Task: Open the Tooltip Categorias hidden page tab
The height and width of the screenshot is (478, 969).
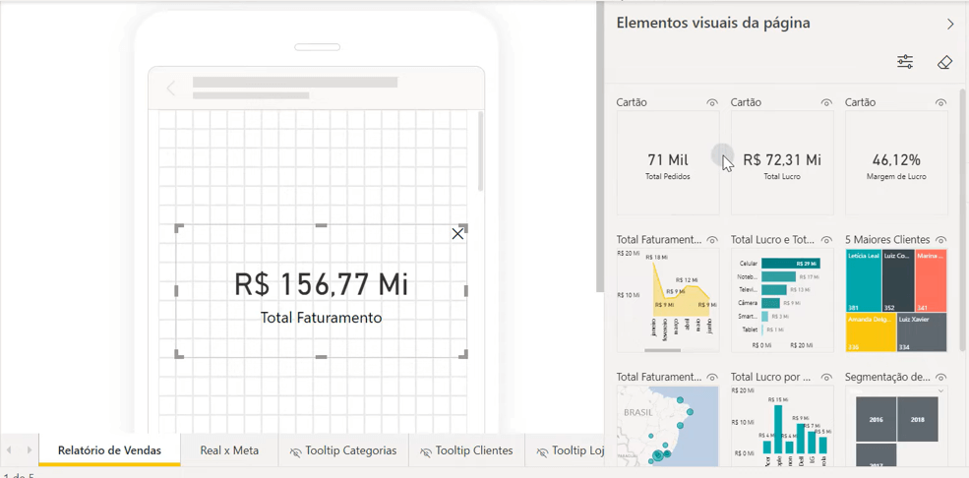Action: click(x=343, y=450)
